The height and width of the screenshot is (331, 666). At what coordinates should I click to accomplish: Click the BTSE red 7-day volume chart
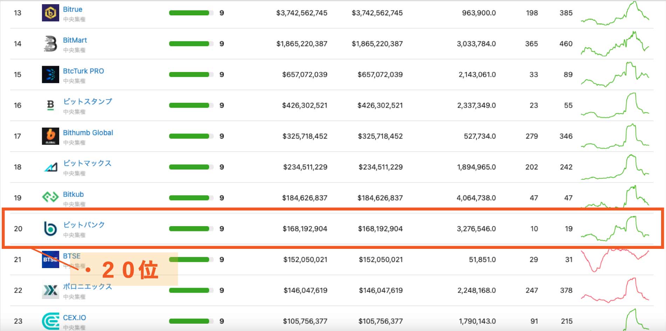pyautogui.click(x=615, y=260)
